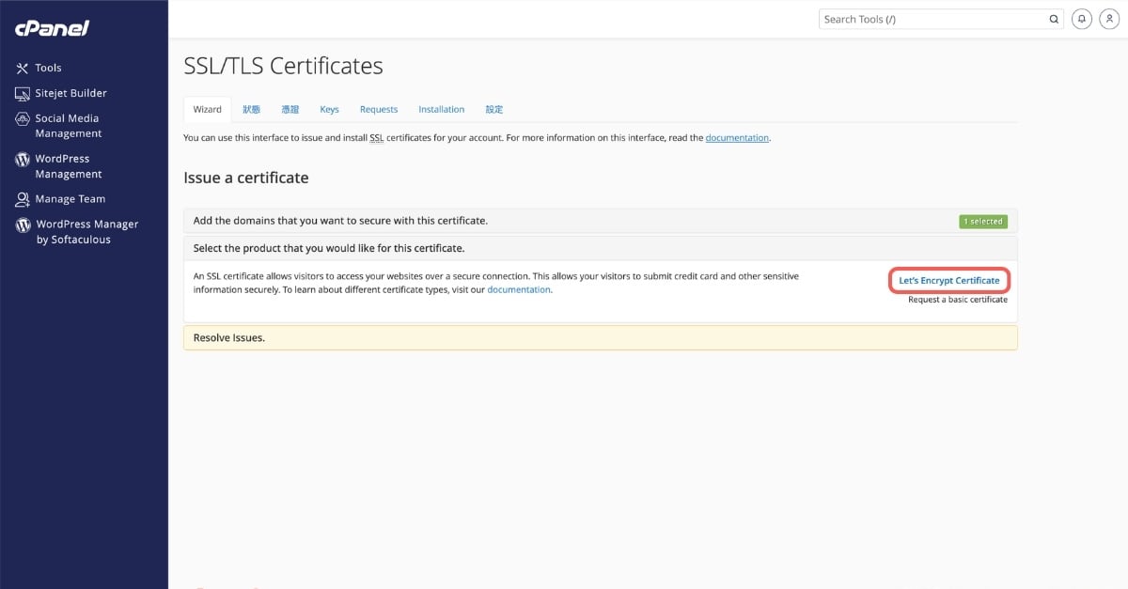Click the WordPress Manager by Softaculous icon
Screen dimensions: 1128x589
coord(23,225)
